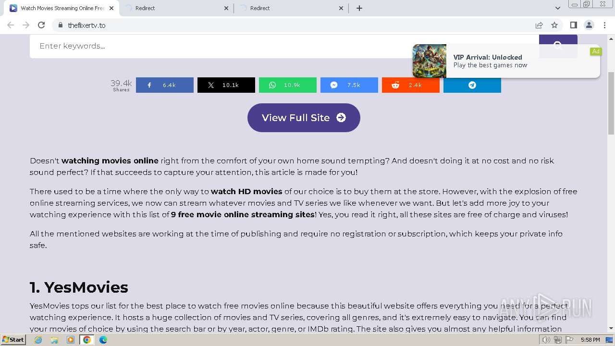The height and width of the screenshot is (346, 615).
Task: Open Chrome three-dot menu
Action: 604,25
